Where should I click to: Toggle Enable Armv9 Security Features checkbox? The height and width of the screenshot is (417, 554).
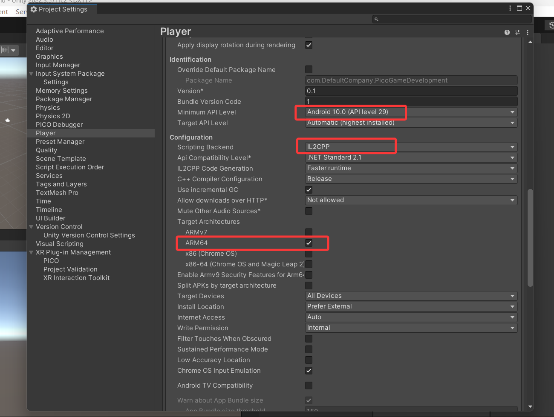click(309, 275)
